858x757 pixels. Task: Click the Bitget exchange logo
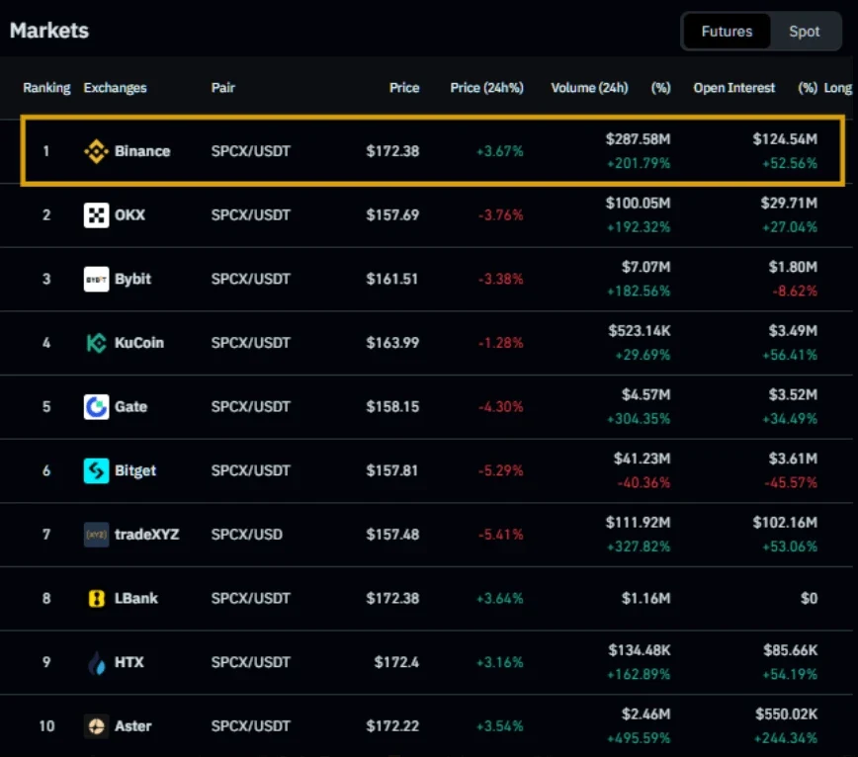(96, 471)
